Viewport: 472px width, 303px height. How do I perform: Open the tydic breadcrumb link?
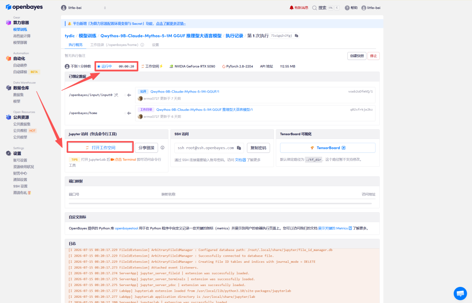click(69, 36)
